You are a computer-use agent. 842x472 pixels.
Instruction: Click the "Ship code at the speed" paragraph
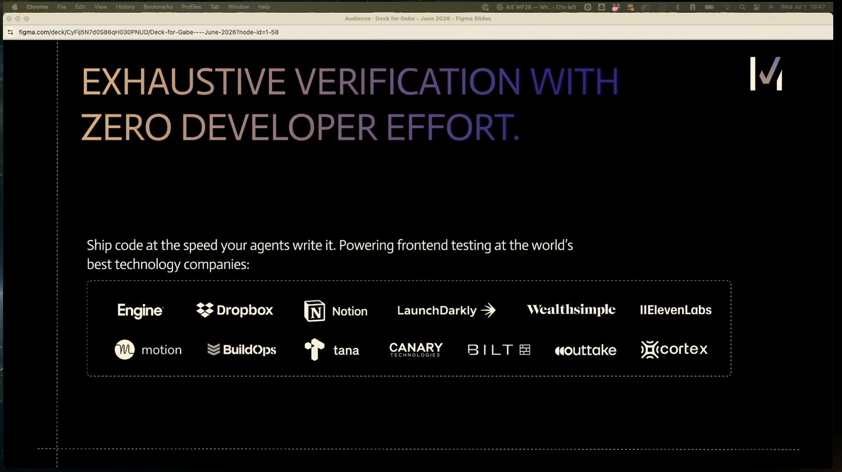pyautogui.click(x=330, y=254)
